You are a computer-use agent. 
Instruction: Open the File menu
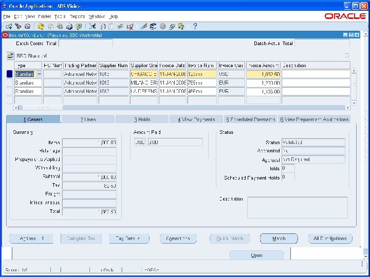[7, 16]
